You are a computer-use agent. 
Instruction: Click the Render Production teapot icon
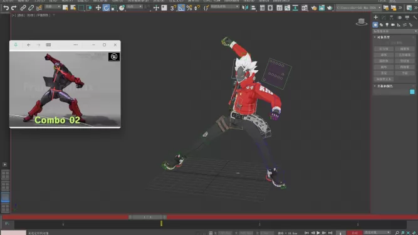(x=330, y=8)
